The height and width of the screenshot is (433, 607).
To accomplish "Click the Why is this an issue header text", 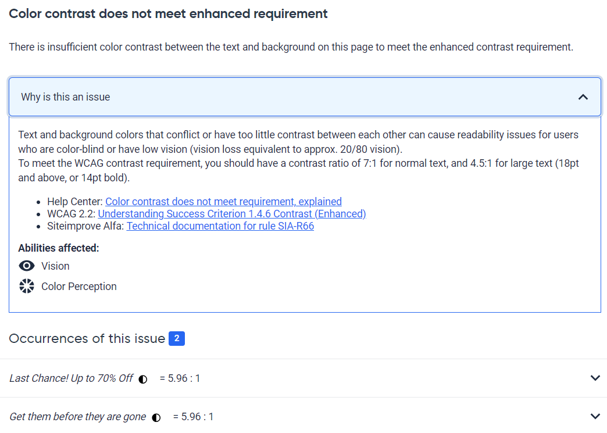I will [66, 96].
